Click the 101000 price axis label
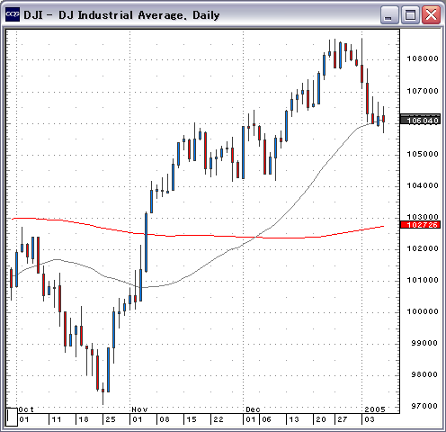This screenshot has width=446, height=432. click(423, 280)
